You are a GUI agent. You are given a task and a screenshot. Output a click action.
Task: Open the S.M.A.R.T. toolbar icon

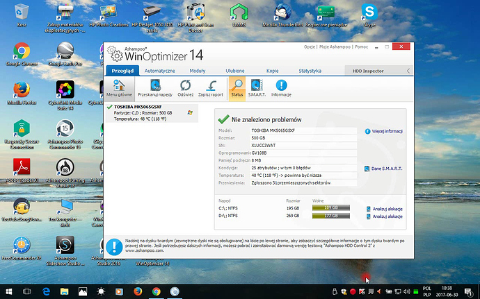(257, 88)
